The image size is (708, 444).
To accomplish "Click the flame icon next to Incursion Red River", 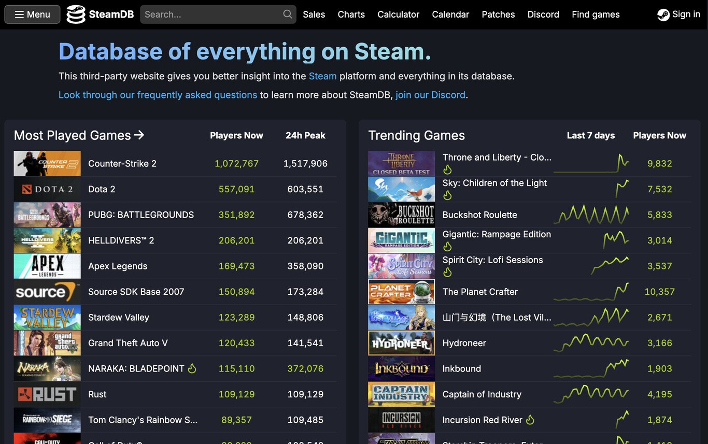I will [530, 420].
